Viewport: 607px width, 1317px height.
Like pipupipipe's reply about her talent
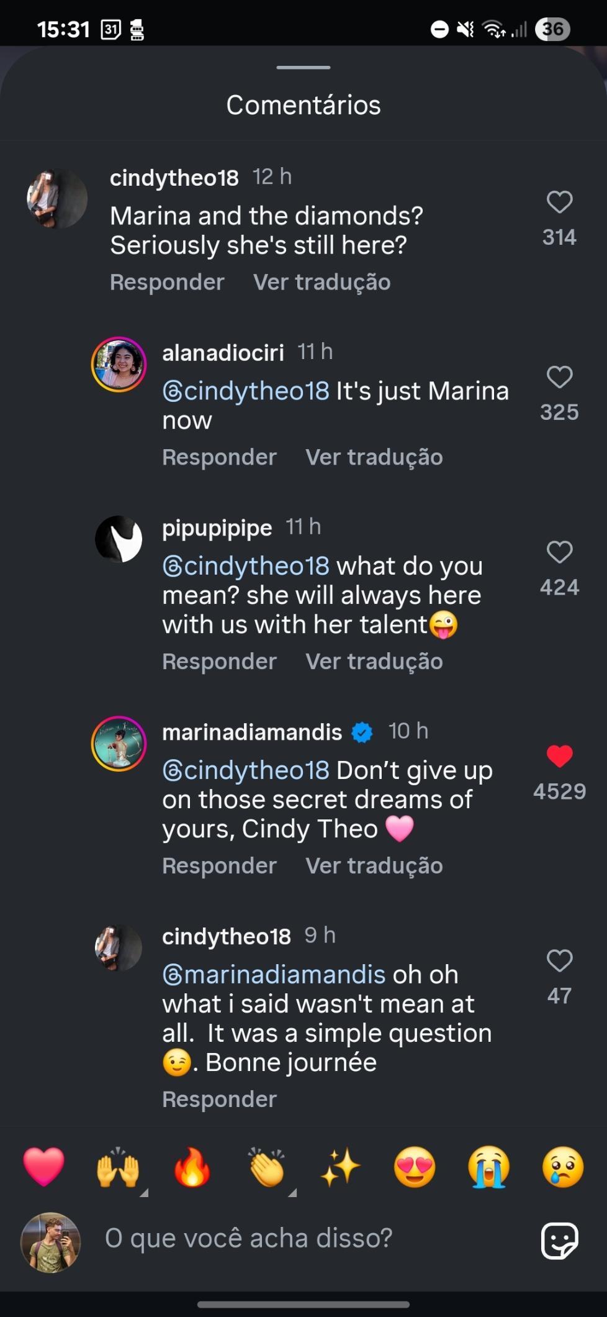(x=559, y=552)
